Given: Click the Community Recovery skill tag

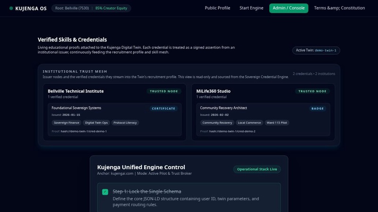Looking at the screenshot, I should coord(217,123).
